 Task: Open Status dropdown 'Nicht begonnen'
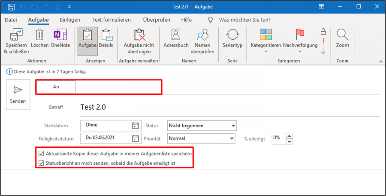click(202, 126)
